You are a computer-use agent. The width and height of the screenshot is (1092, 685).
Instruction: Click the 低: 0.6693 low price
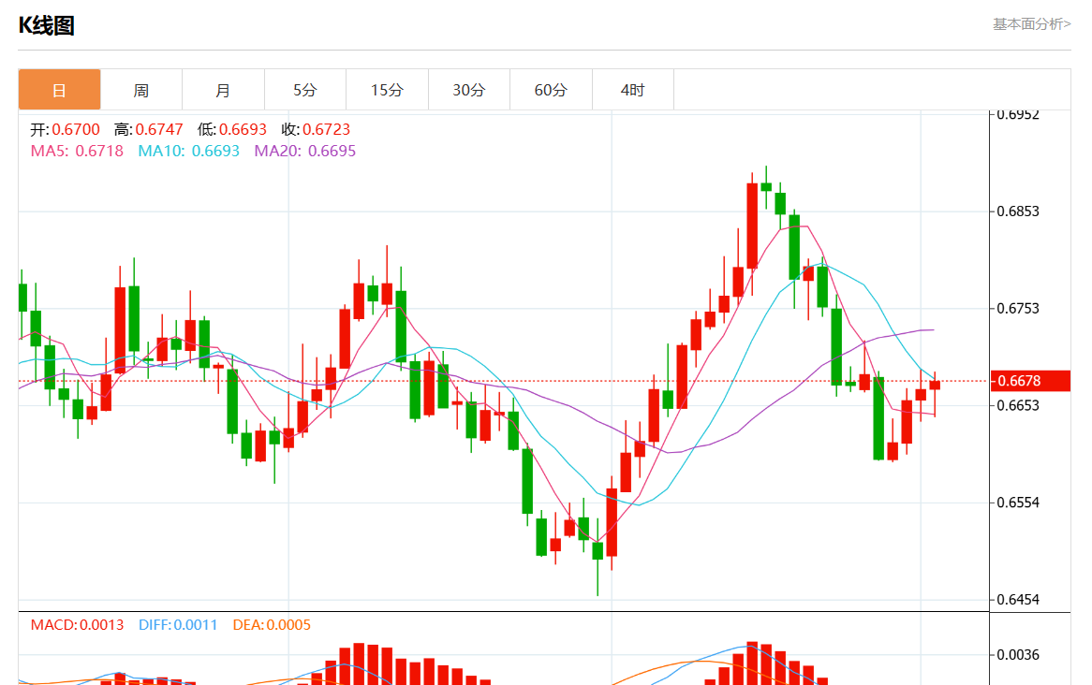coord(232,129)
